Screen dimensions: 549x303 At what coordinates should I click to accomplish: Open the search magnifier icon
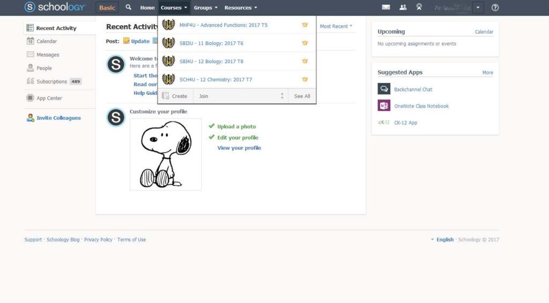tap(129, 7)
